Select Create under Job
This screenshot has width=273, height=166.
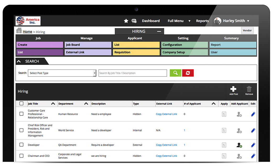click(40, 45)
